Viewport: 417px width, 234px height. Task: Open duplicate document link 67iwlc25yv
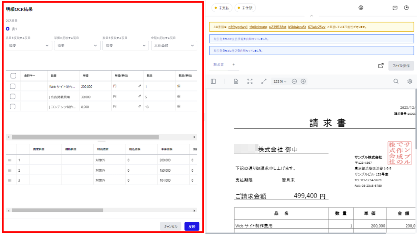[317, 27]
